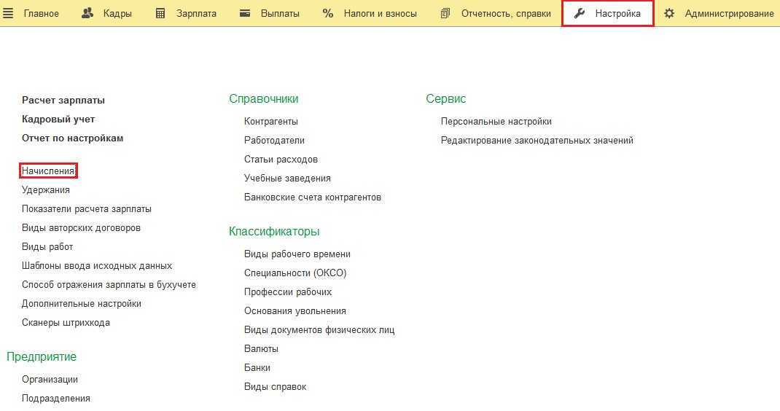Click the hamburger icon beside Главное
Image resolution: width=780 pixels, height=411 pixels.
pyautogui.click(x=9, y=13)
